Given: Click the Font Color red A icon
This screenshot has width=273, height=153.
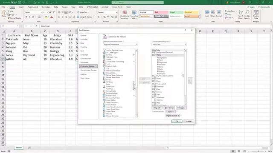Looking at the screenshot, I should (x=52, y=17).
